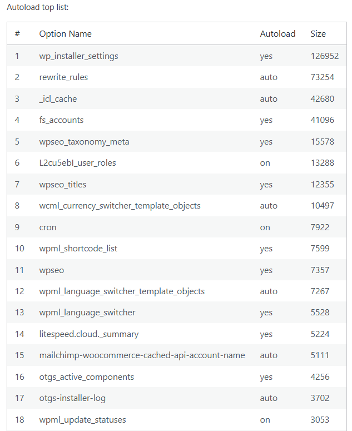Select the wp_installer_settings option name
Screen dimensions: 352x431
[x=78, y=56]
